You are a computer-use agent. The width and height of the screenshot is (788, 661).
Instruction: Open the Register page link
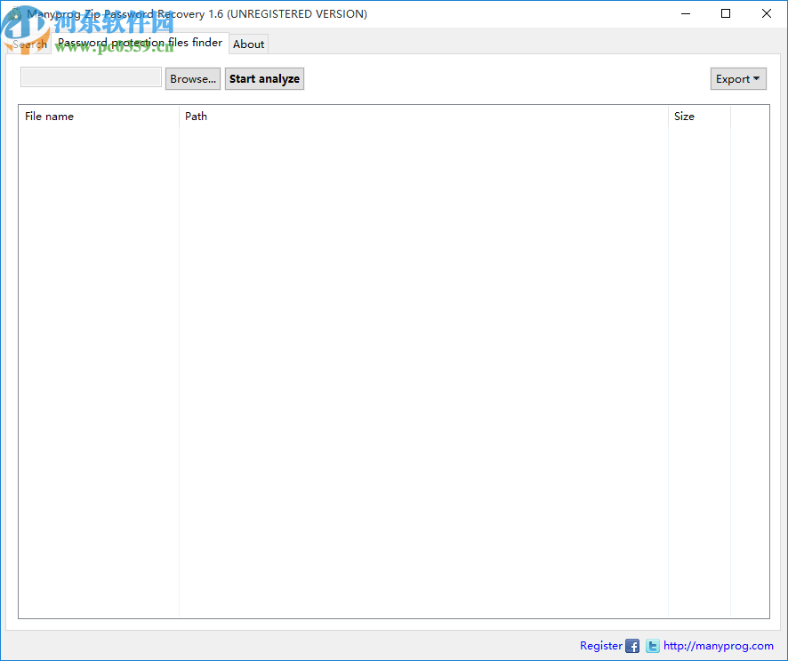point(600,646)
